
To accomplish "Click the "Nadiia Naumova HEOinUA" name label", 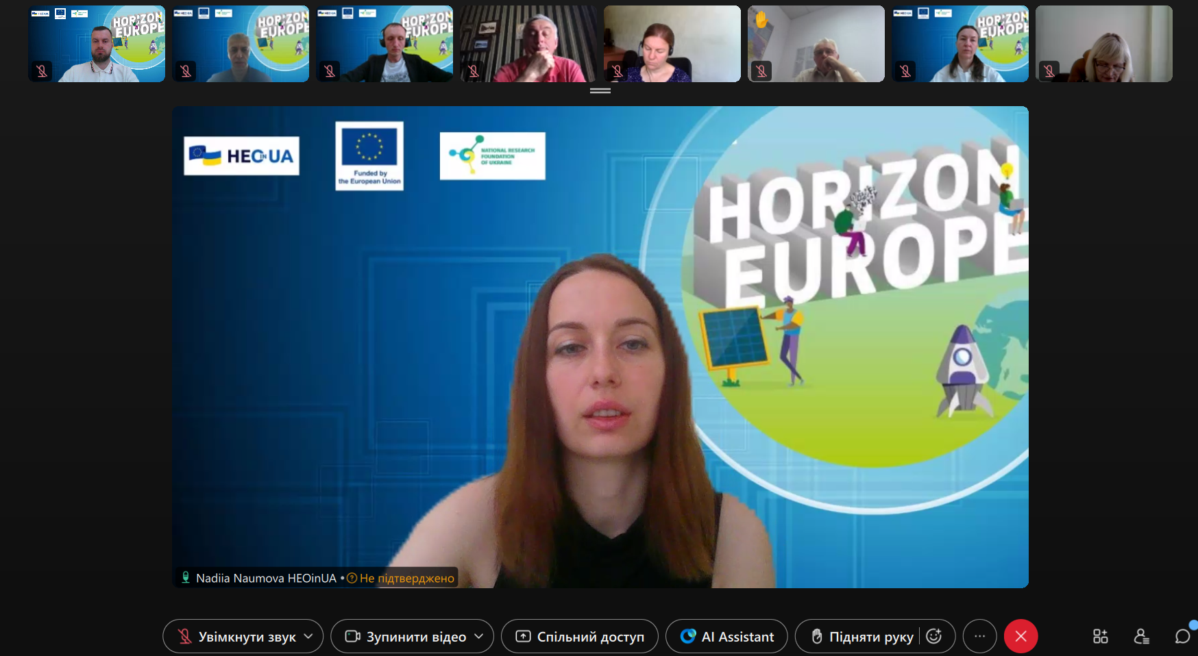I will click(x=266, y=578).
